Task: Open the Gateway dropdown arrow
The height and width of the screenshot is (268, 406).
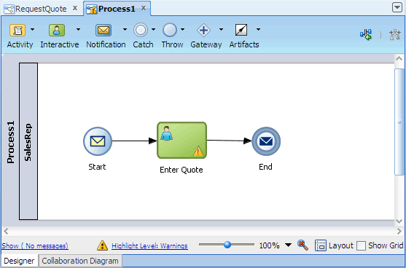Action: click(x=221, y=29)
